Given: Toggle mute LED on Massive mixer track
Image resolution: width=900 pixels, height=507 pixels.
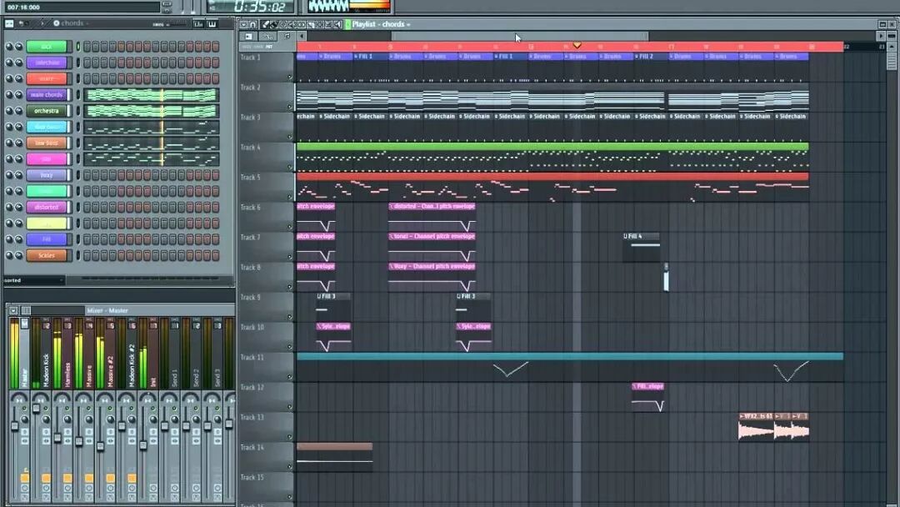Looking at the screenshot, I should (89, 409).
